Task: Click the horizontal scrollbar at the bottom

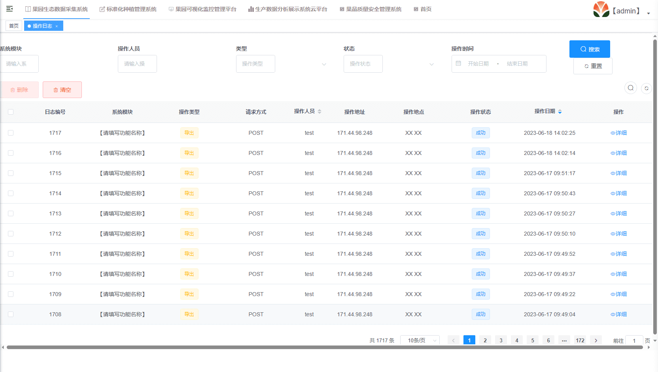Action: pos(325,347)
